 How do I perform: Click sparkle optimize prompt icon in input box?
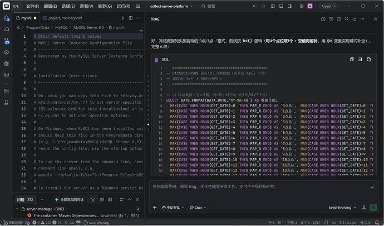tap(372, 187)
